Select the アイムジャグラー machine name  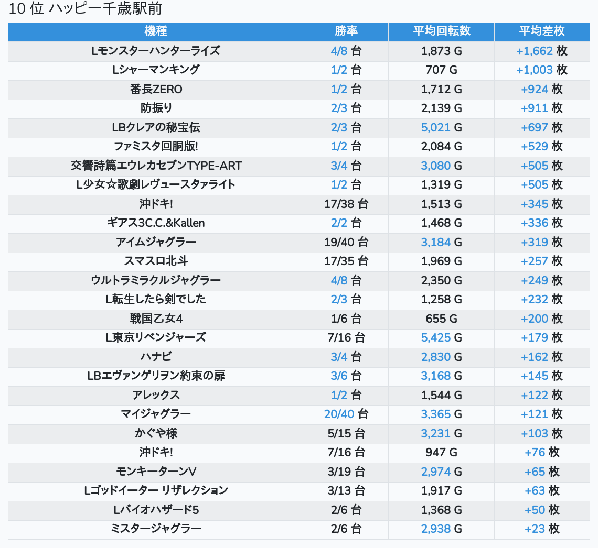[156, 242]
